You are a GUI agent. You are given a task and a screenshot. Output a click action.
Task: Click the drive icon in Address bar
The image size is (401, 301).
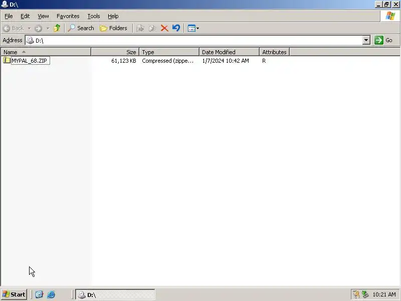coord(30,40)
